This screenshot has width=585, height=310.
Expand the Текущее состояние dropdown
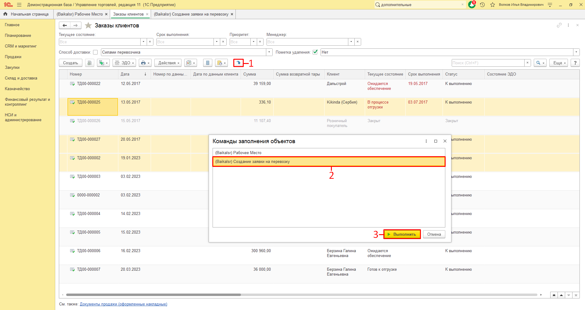[144, 42]
